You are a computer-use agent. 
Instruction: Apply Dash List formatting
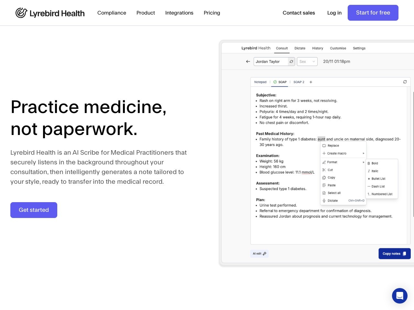(x=382, y=186)
